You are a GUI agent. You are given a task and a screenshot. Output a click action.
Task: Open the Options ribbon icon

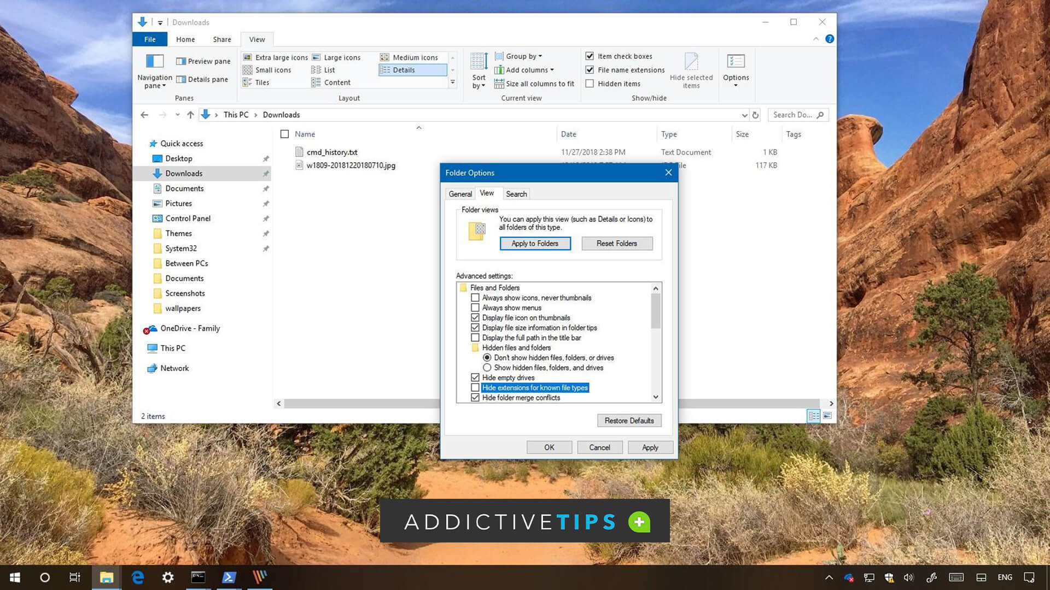point(736,61)
